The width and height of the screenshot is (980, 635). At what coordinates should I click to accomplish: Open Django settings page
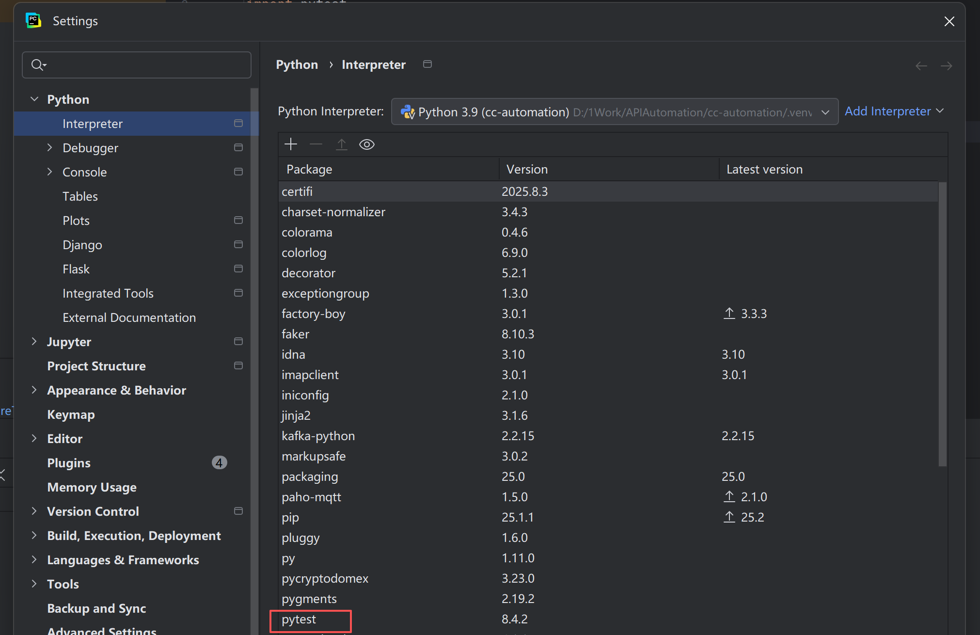tap(82, 245)
